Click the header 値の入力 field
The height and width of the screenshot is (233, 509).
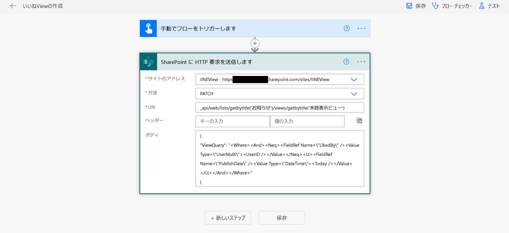point(307,121)
